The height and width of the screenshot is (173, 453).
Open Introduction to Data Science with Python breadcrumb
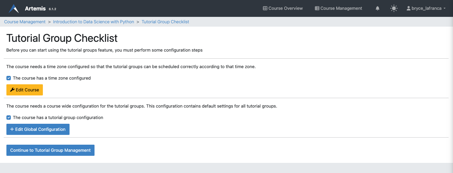pos(94,22)
